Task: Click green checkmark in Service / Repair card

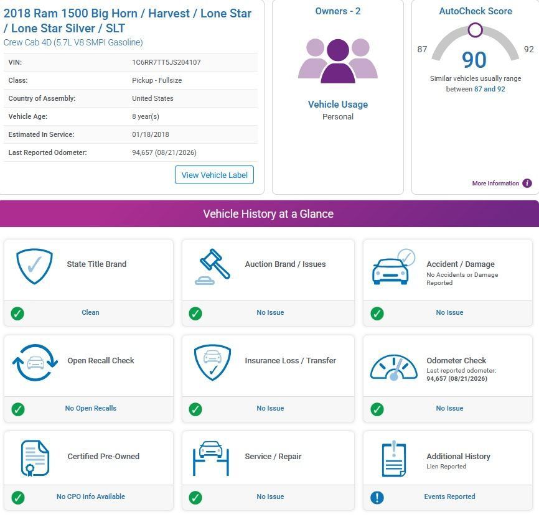Action: point(195,498)
